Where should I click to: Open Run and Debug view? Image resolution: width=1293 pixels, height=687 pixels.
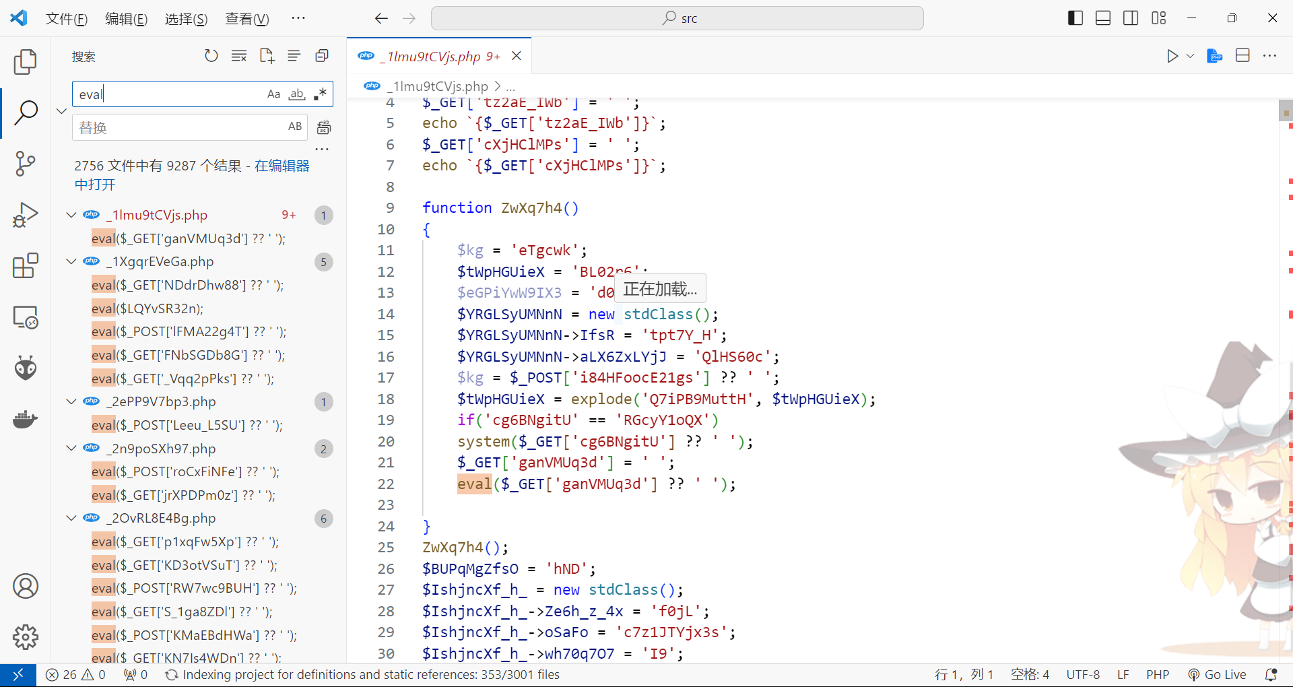pos(26,215)
